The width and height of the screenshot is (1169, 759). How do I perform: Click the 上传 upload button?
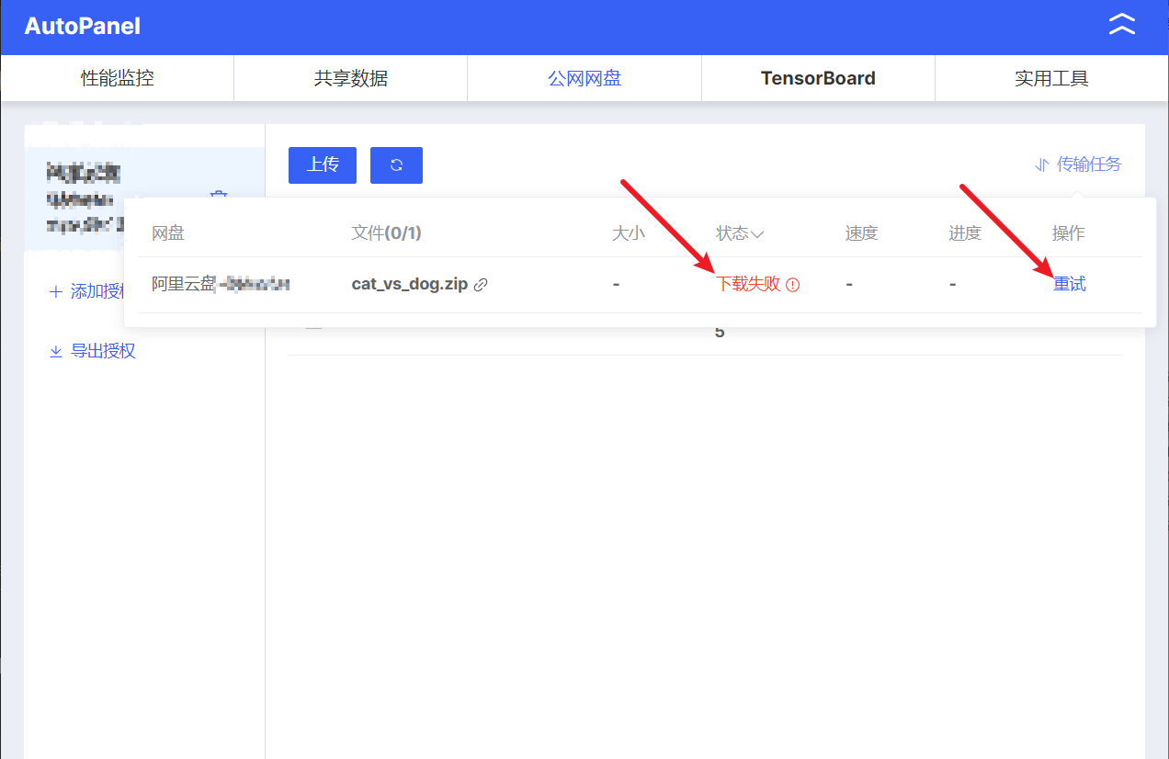click(x=322, y=165)
